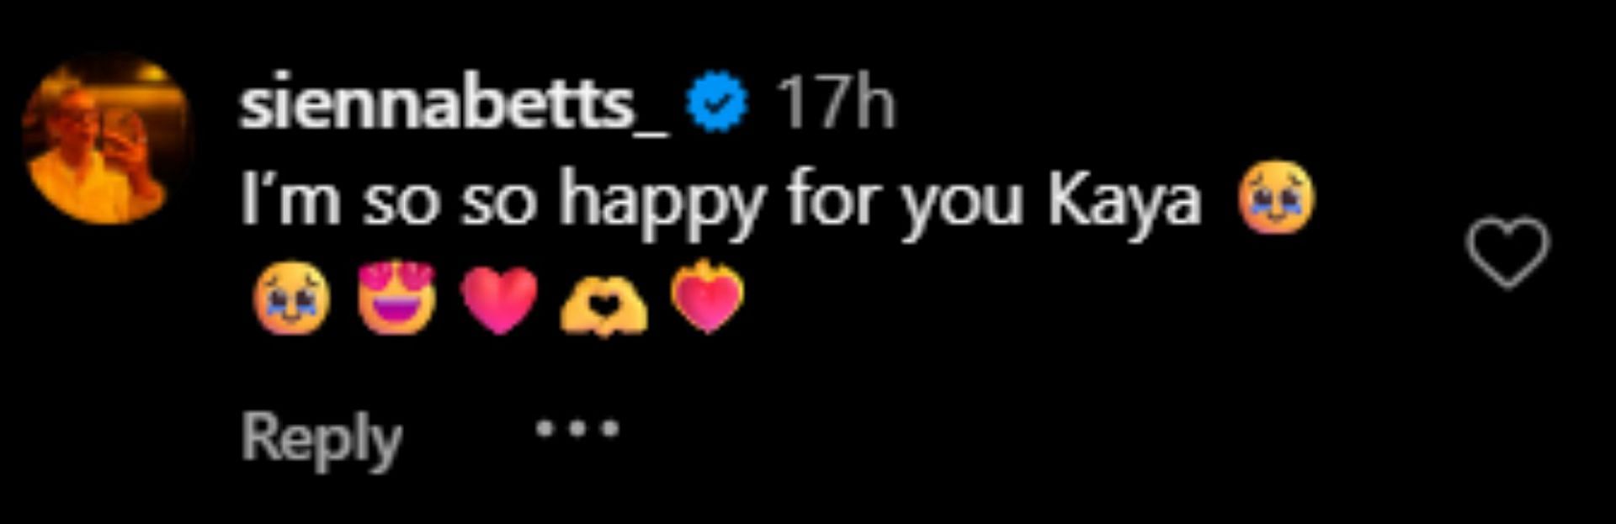Image resolution: width=1616 pixels, height=524 pixels.
Task: Click the first 'so' in the comment
Action: (401, 206)
